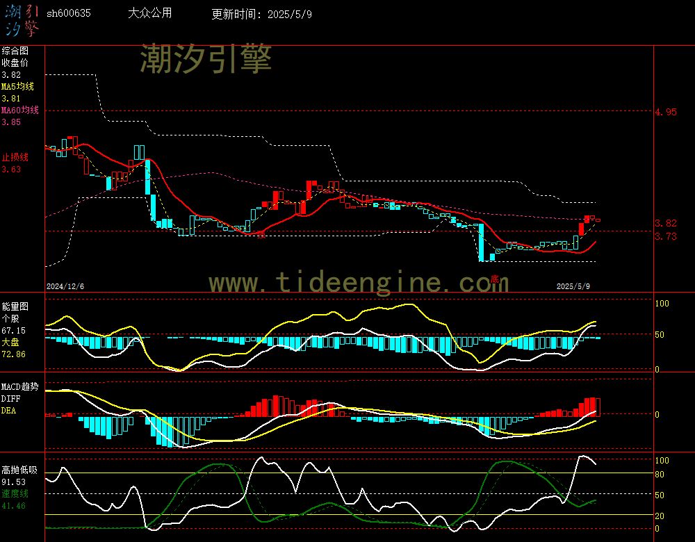The width and height of the screenshot is (695, 542).
Task: Select the 能量图 panel label
Action: click(x=15, y=306)
